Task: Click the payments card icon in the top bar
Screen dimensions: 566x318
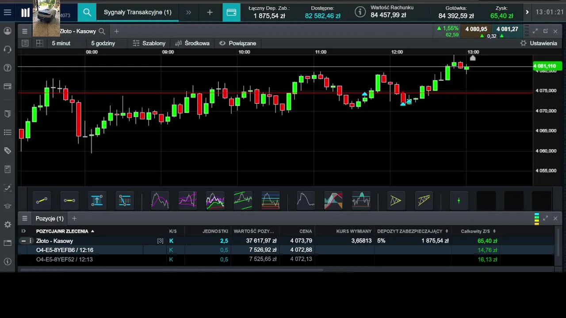Action: [231, 12]
